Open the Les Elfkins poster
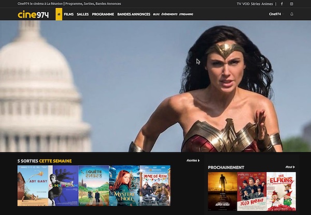The image size is (311, 215). (x=281, y=191)
